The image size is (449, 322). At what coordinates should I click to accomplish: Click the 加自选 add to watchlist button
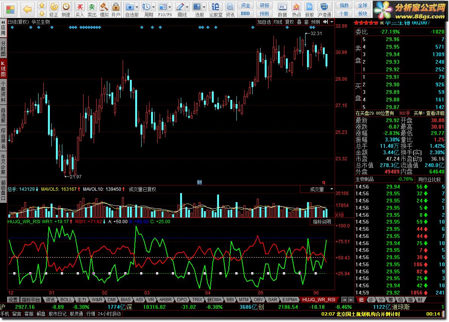point(264,22)
